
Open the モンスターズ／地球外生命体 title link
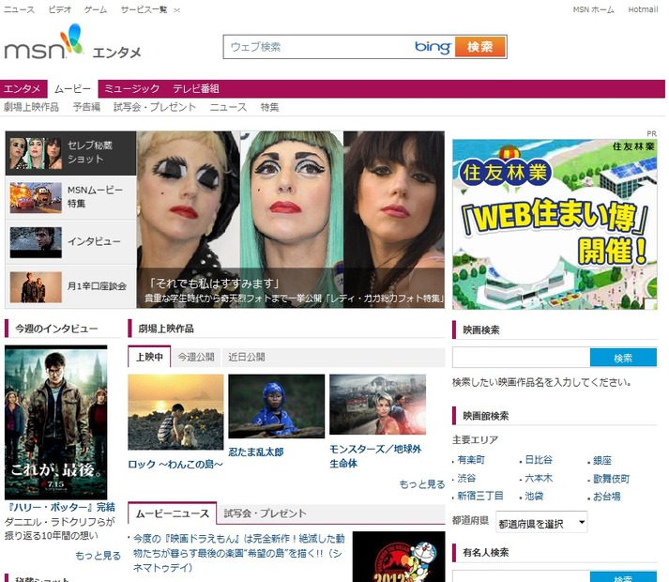click(x=375, y=456)
